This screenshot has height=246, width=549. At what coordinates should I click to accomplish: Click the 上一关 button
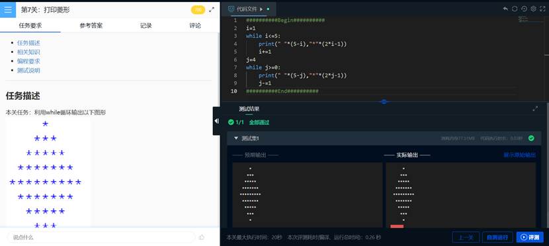click(466, 237)
